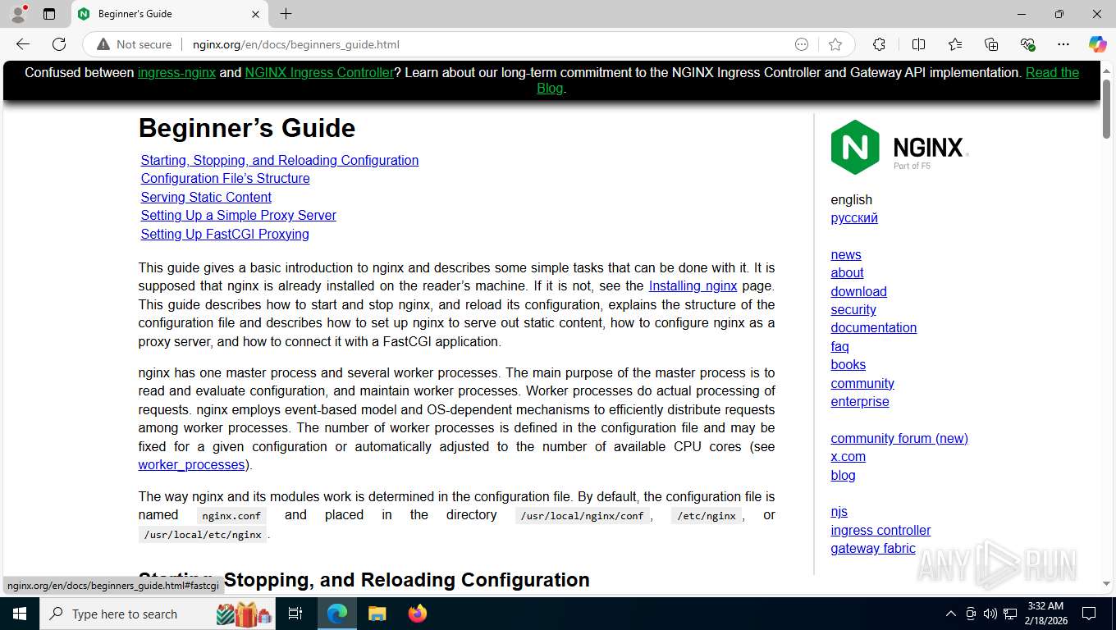
Task: Open Task View on the taskbar
Action: click(x=295, y=614)
